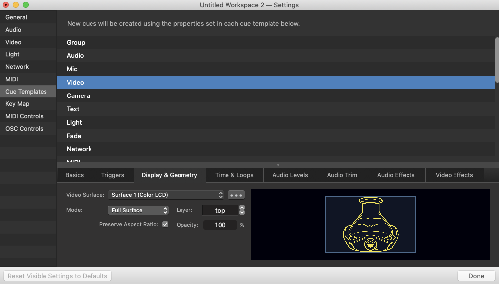Click the Layer text field
This screenshot has height=284, width=499.
(220, 210)
